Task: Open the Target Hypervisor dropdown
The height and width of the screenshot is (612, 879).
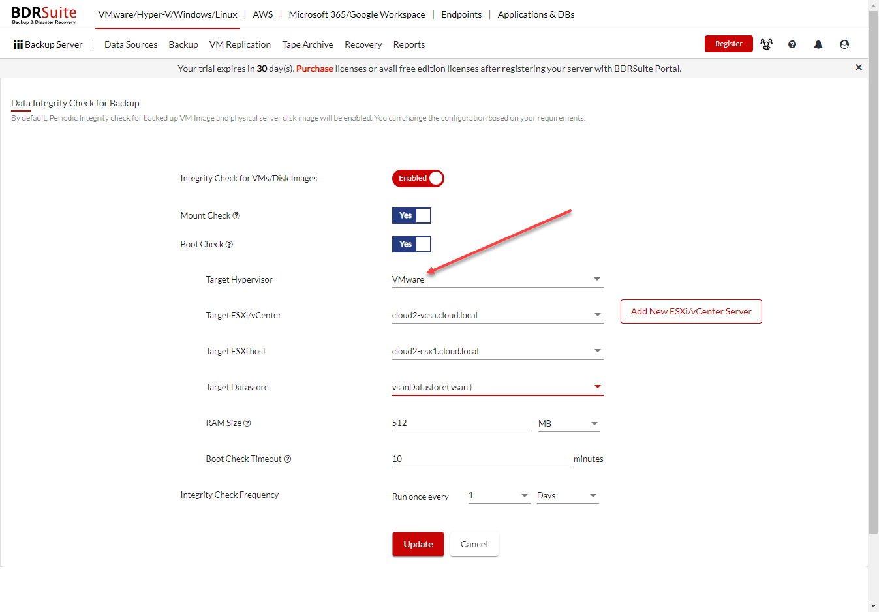Action: pyautogui.click(x=497, y=279)
